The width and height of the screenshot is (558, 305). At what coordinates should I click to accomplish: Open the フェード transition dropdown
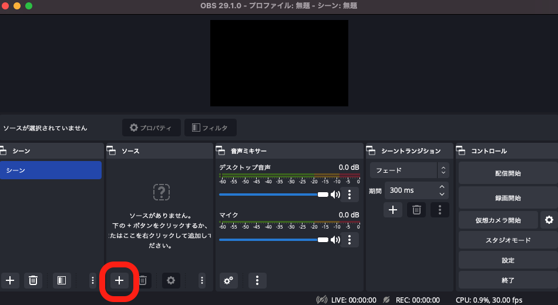(x=409, y=170)
